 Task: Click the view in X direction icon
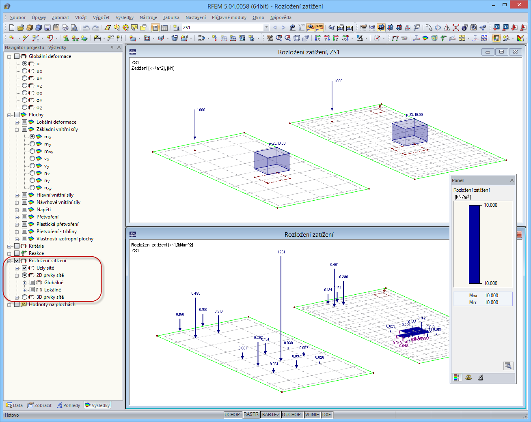[318, 38]
